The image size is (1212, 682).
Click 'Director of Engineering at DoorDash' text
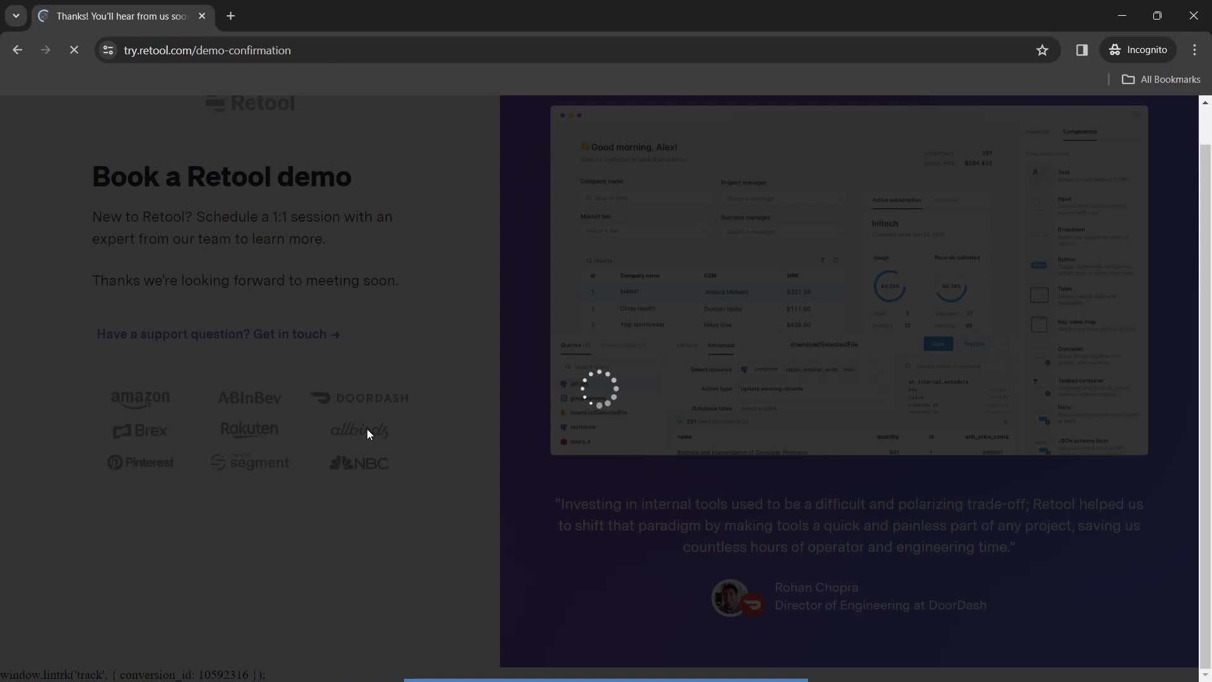[x=881, y=605]
